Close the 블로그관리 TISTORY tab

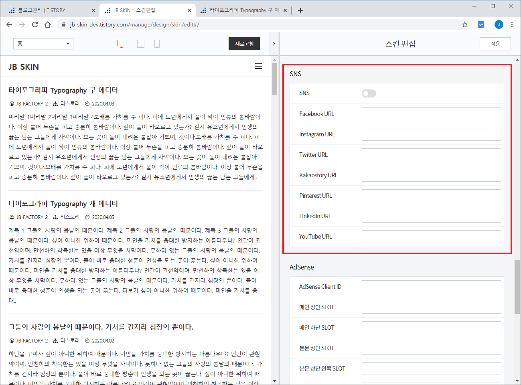point(93,10)
